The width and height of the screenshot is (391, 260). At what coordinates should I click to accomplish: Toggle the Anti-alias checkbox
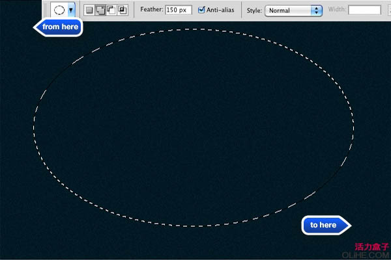[x=201, y=10]
